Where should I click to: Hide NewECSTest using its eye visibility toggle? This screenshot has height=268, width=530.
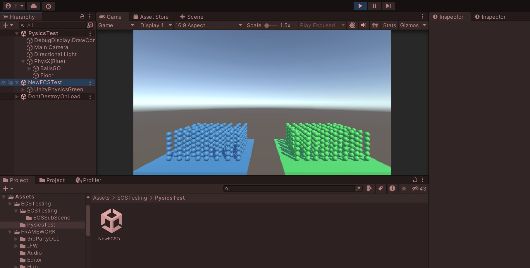(3, 83)
